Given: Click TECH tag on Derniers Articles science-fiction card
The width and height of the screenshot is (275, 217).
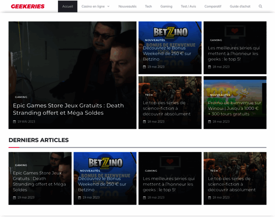Looking at the screenshot, I should click(214, 171).
